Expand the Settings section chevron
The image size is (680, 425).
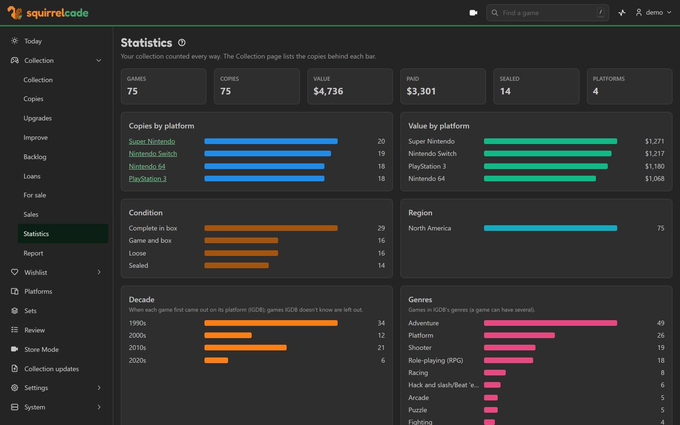(x=99, y=388)
